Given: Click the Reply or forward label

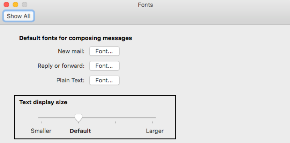Looking at the screenshot, I should tap(61, 66).
